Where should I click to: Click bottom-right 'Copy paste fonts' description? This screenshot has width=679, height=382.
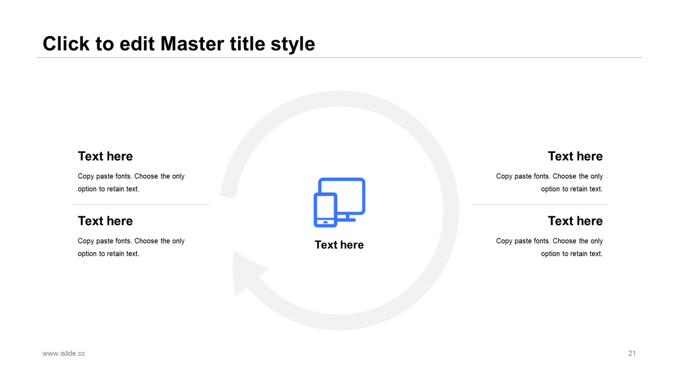[x=550, y=247]
